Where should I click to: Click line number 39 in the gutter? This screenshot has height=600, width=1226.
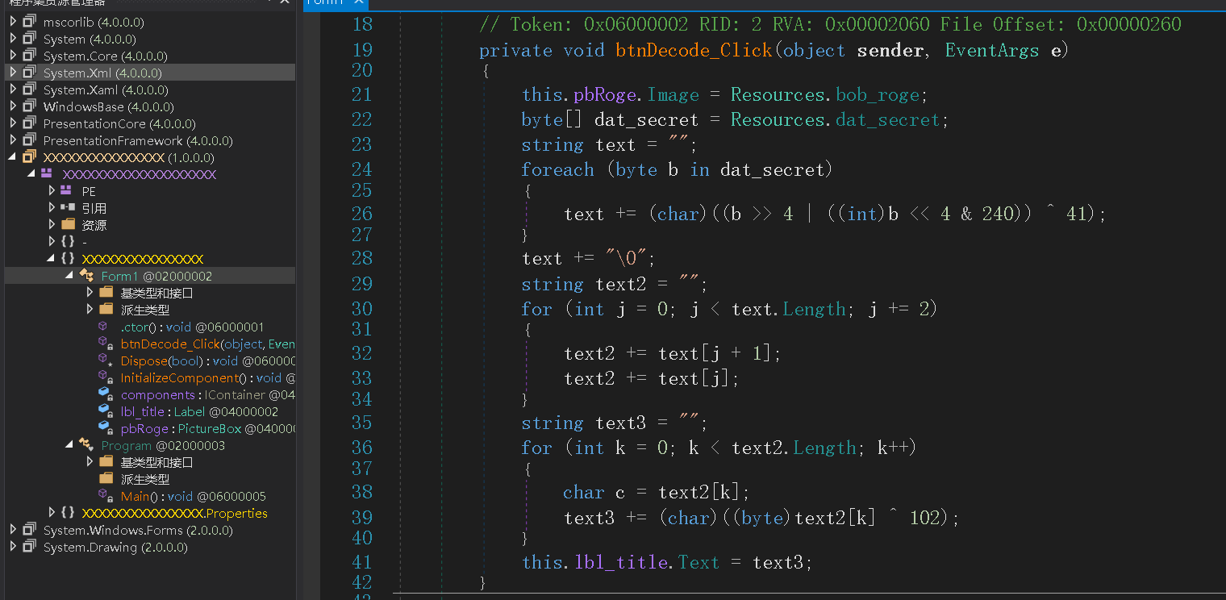click(362, 518)
